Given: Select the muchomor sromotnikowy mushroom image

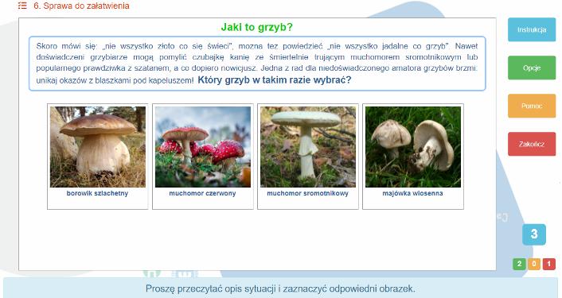Looking at the screenshot, I should (308, 147).
